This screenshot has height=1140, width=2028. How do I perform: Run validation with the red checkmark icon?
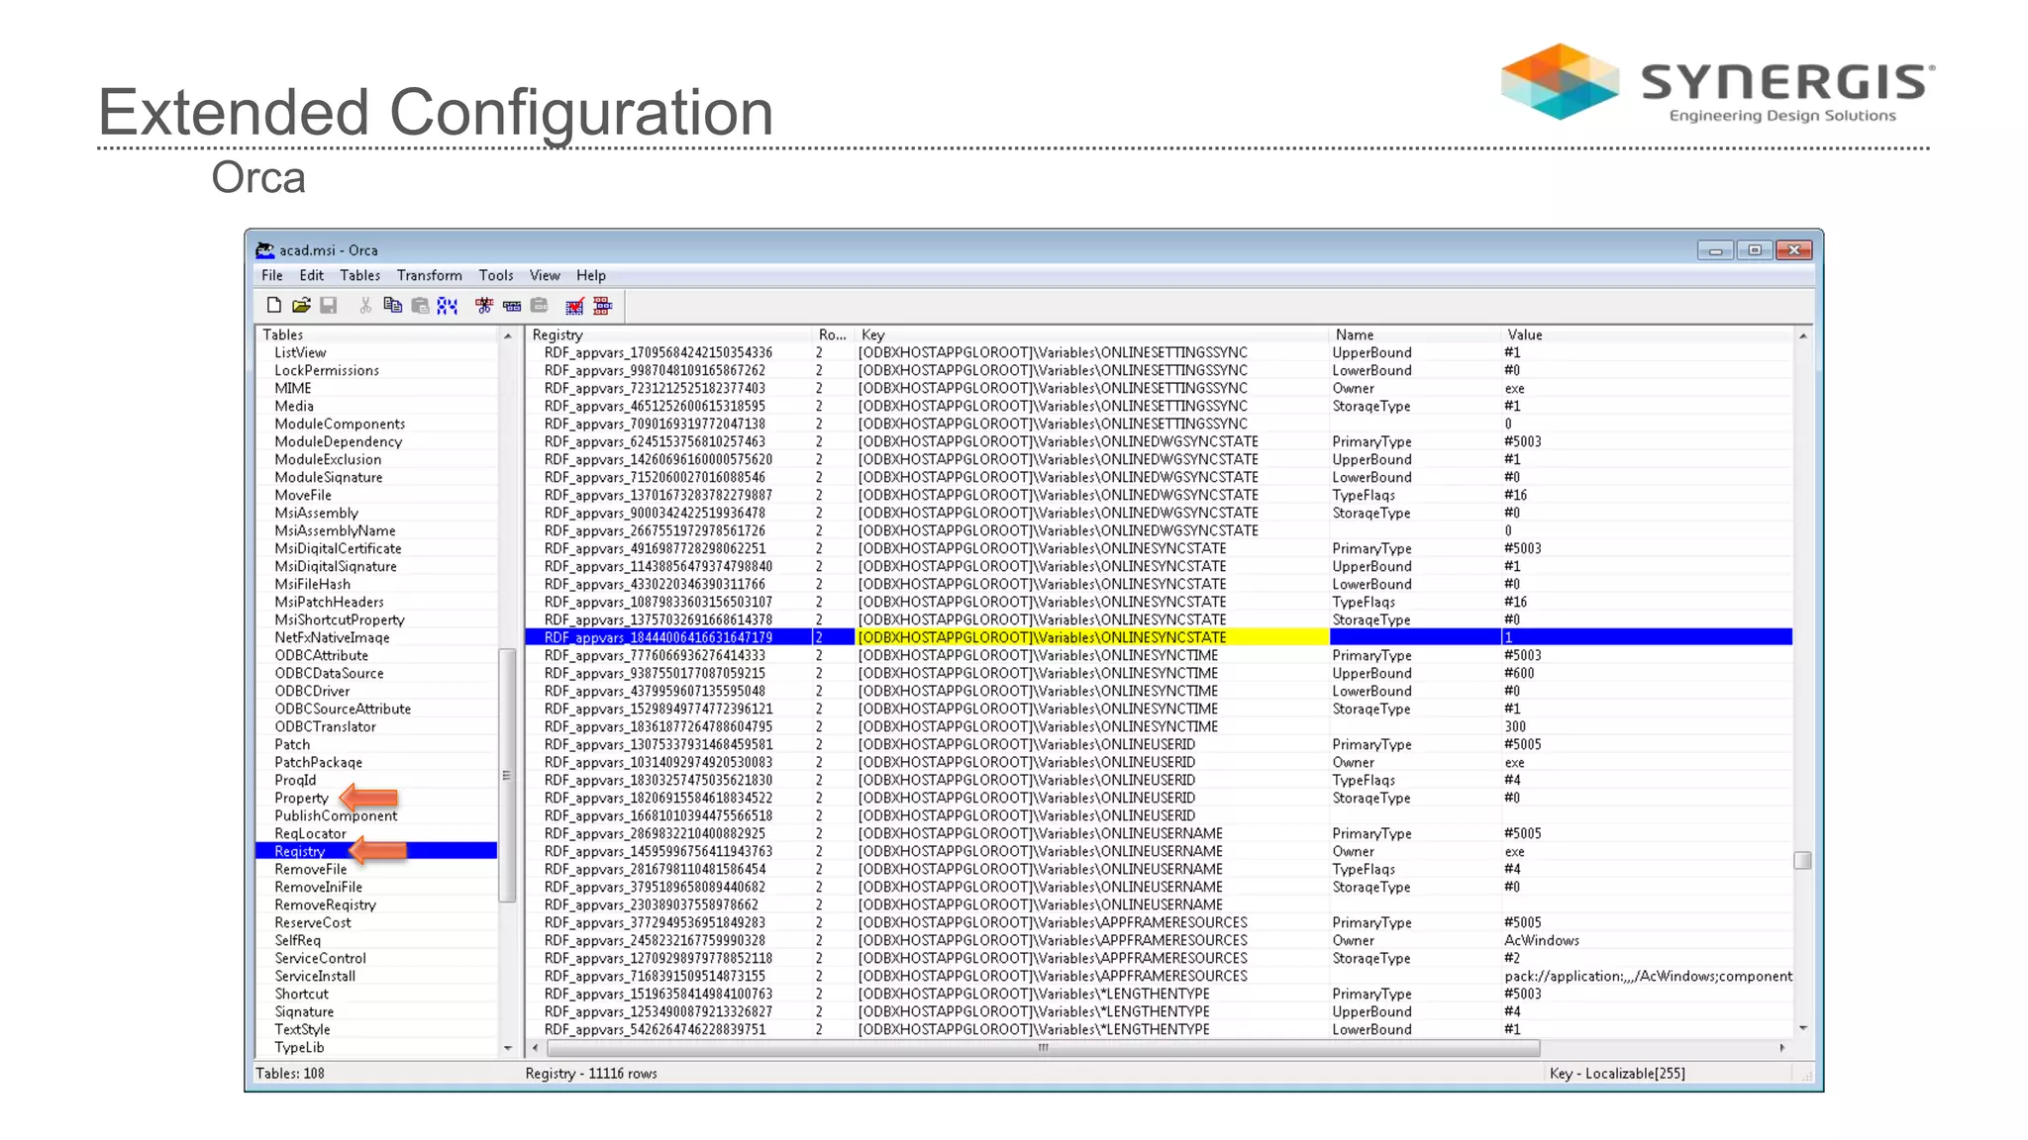click(x=574, y=306)
